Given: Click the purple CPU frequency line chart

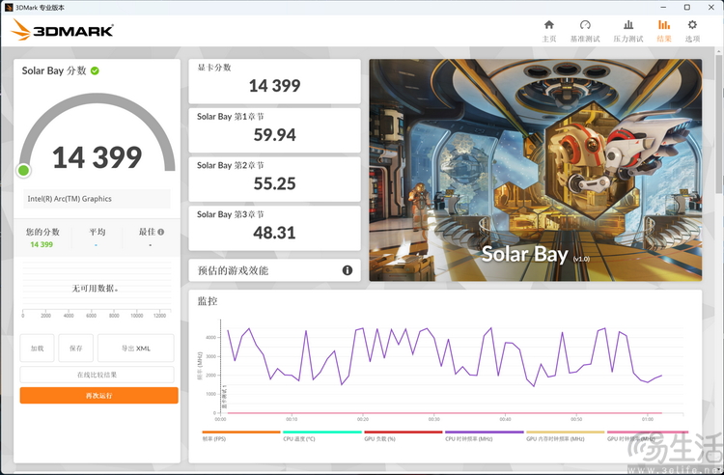Looking at the screenshot, I should (444, 357).
